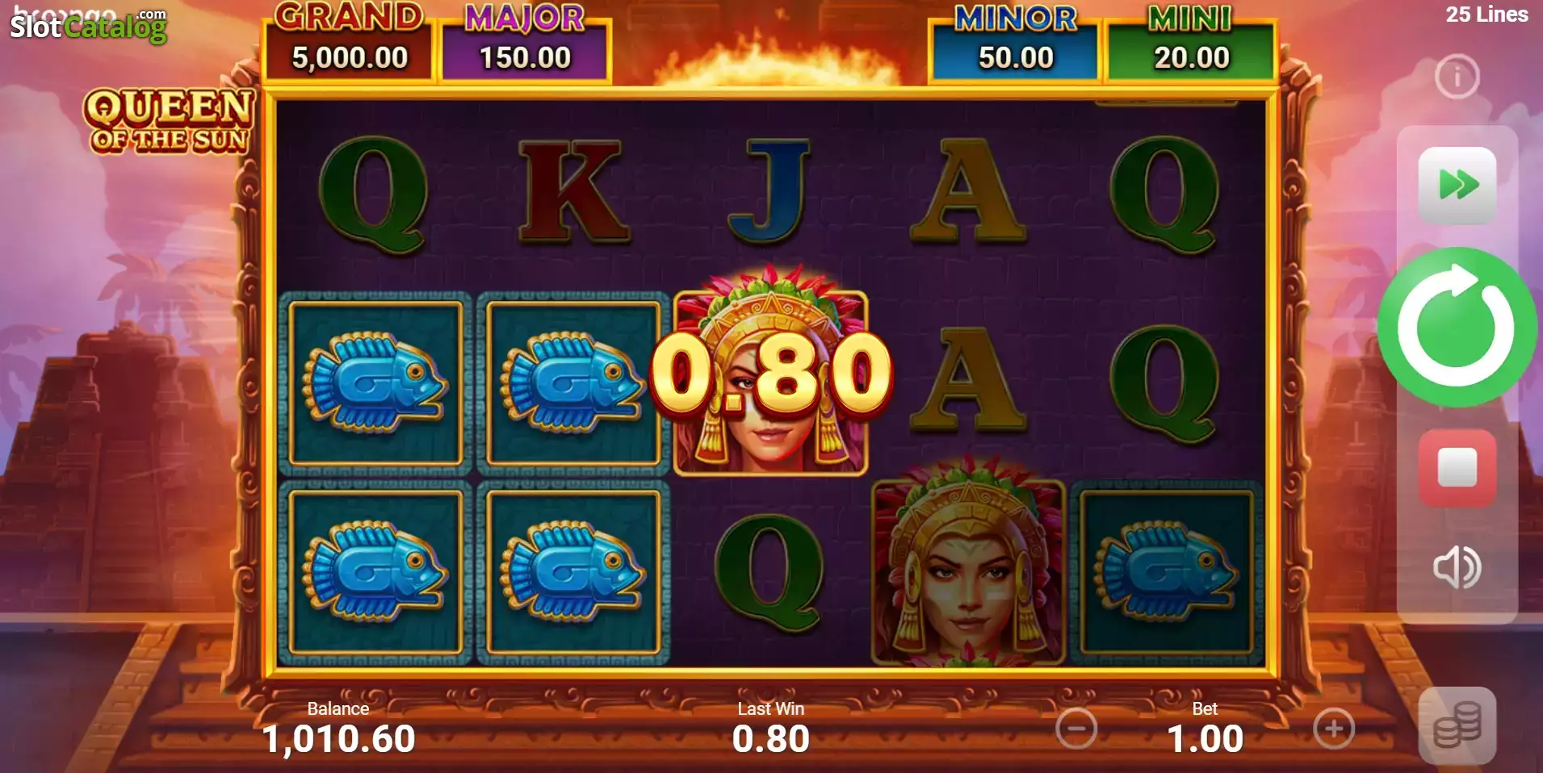
Task: Open the coins bet settings icon
Action: pyautogui.click(x=1457, y=725)
